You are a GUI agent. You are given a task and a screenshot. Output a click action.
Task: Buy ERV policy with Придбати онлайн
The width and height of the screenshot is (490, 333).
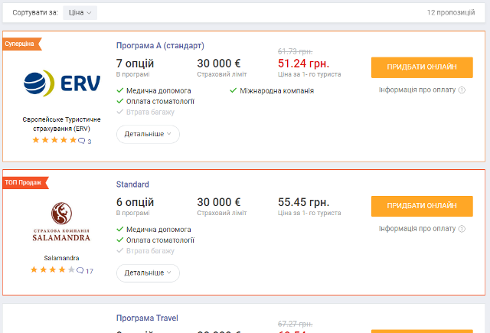coord(422,67)
